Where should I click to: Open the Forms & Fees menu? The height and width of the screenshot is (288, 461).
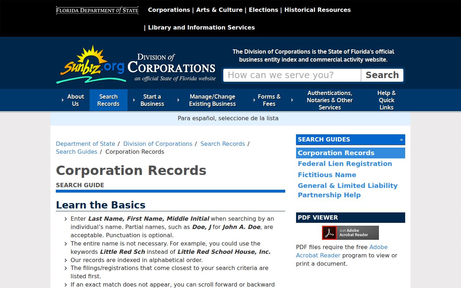(x=269, y=100)
